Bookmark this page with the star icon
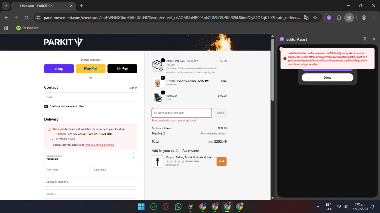380x213 pixels. (x=315, y=18)
